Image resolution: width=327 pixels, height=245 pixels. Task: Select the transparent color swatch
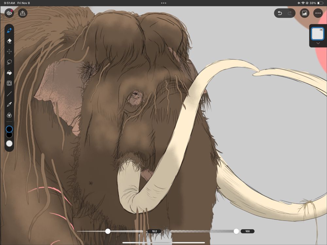9,143
